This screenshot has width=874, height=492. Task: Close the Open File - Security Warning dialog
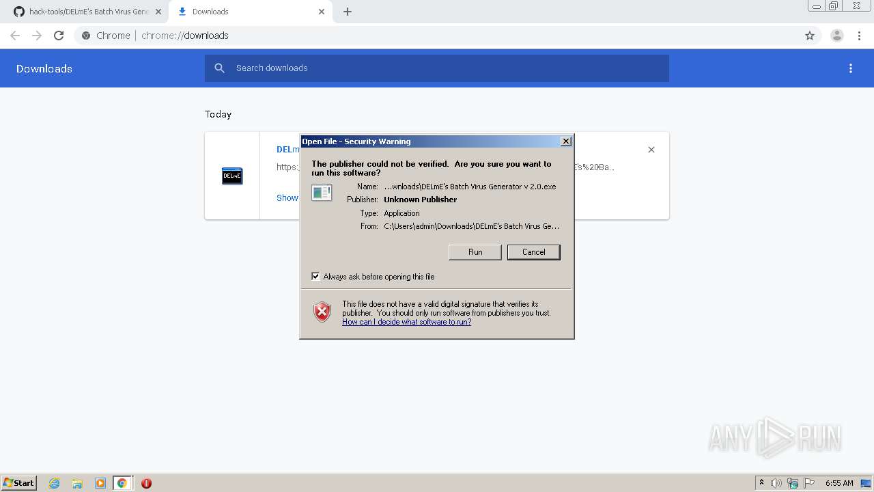[565, 141]
